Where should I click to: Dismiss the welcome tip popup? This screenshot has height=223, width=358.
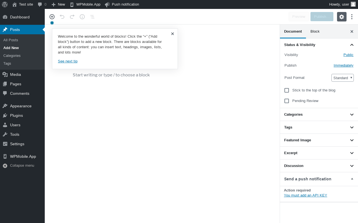pos(173,34)
